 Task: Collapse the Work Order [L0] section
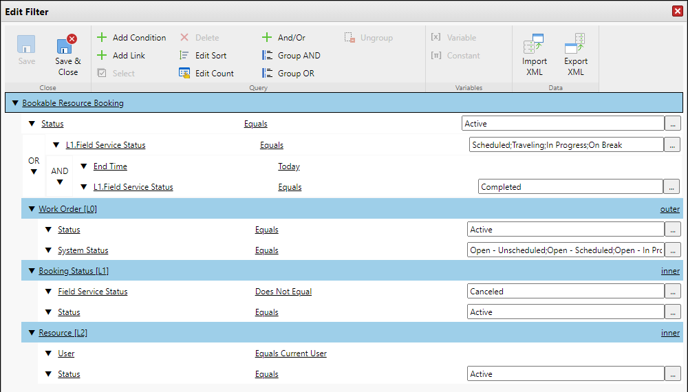click(32, 209)
